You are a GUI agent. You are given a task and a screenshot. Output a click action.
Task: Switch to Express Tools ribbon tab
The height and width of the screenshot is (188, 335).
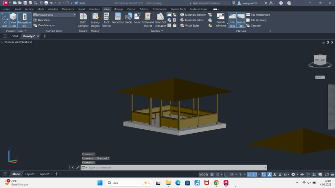pos(178,9)
